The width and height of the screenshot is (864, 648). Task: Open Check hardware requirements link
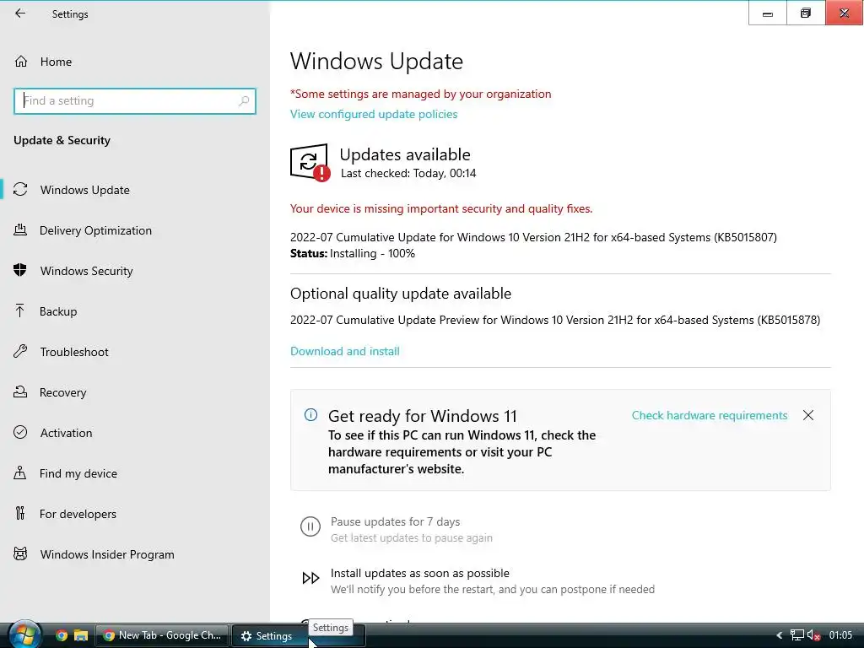click(709, 415)
